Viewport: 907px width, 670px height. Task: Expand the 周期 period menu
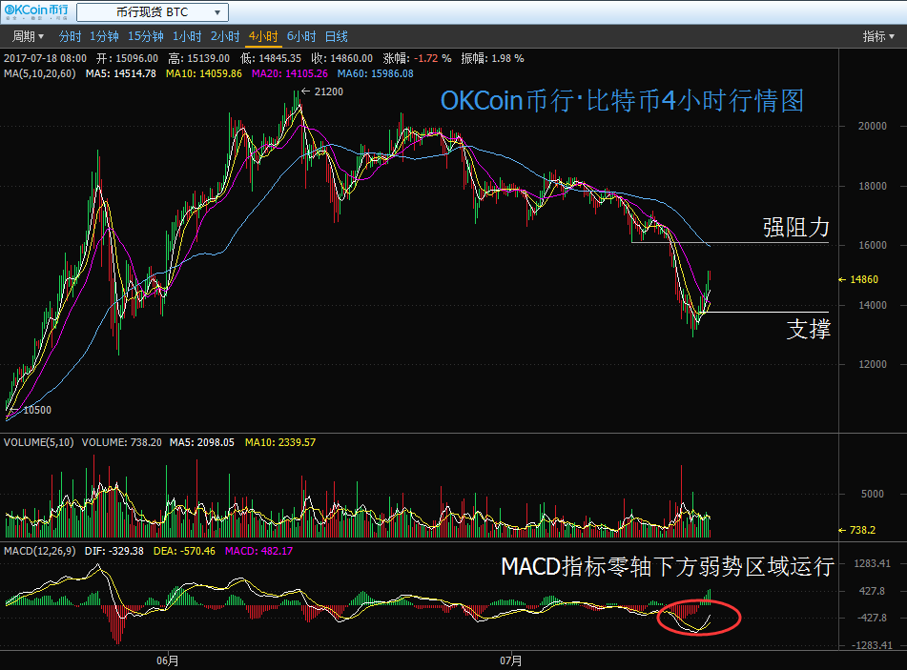28,36
